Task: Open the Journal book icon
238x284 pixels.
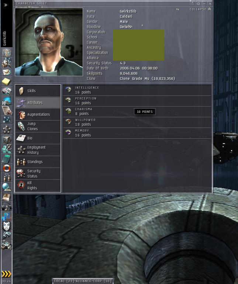Action: [x=7, y=197]
